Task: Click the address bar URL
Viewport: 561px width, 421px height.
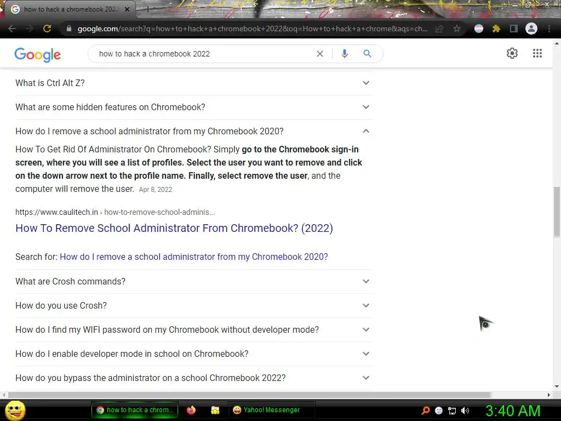Action: [253, 29]
